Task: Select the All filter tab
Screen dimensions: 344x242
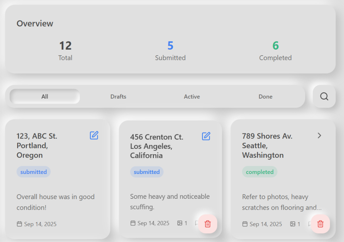Action: pyautogui.click(x=45, y=97)
